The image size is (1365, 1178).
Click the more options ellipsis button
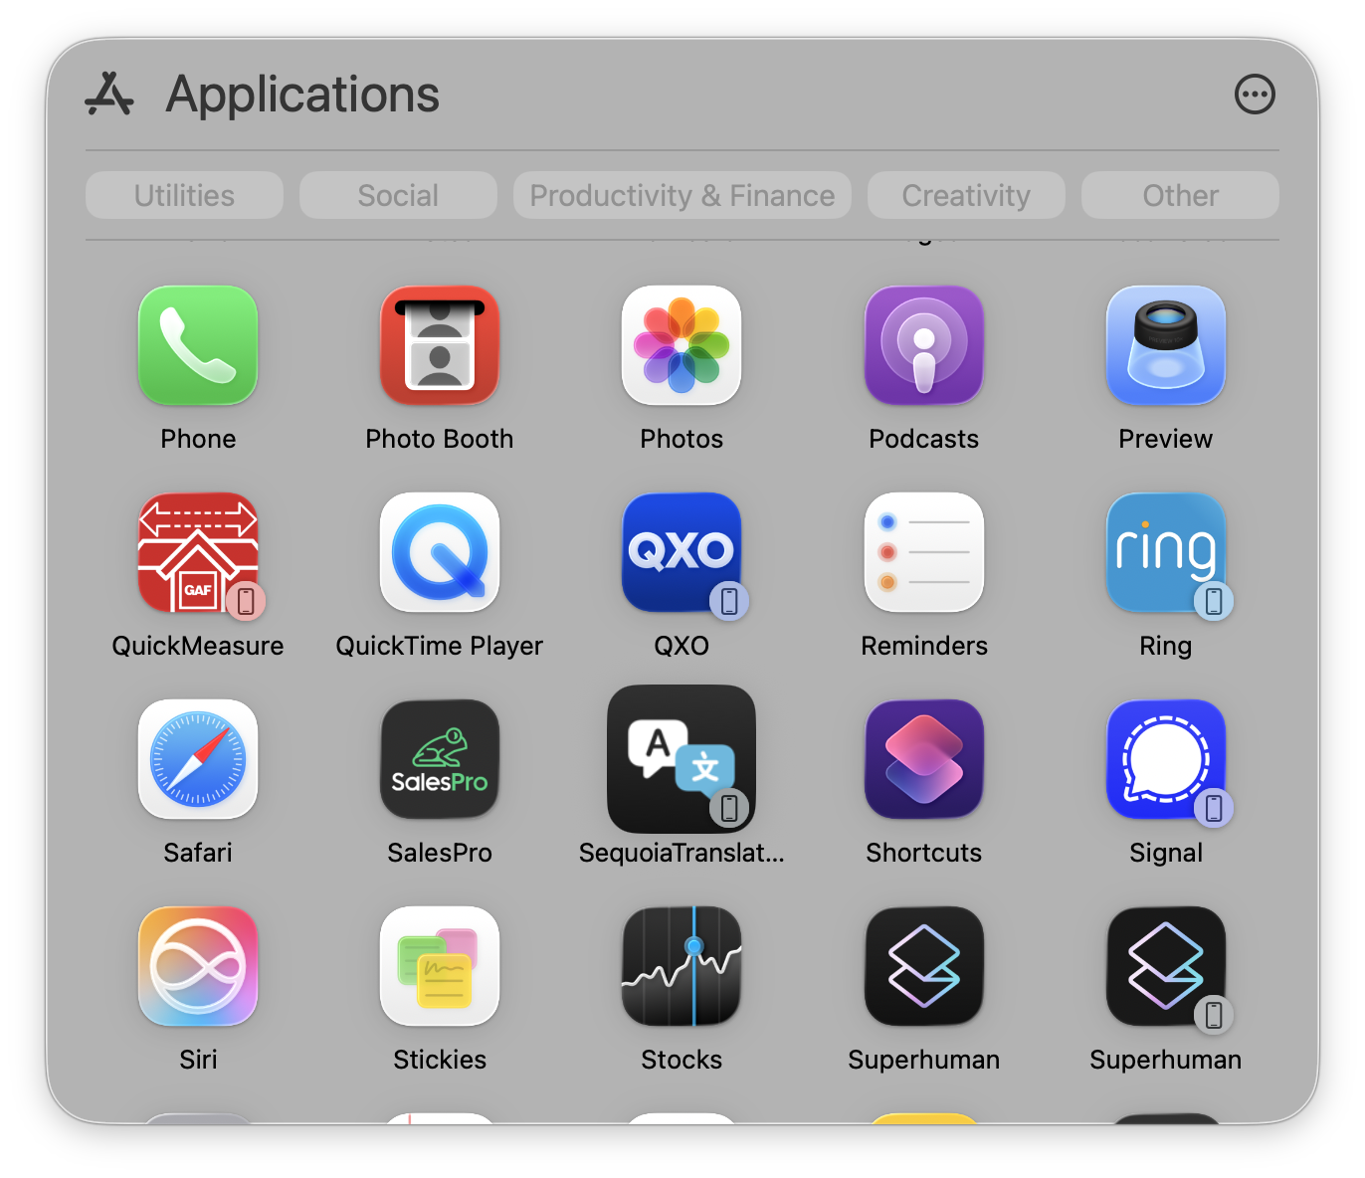click(x=1255, y=95)
